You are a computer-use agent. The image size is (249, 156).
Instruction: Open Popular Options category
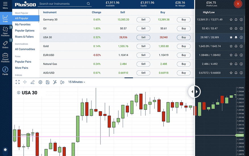click(x=25, y=30)
